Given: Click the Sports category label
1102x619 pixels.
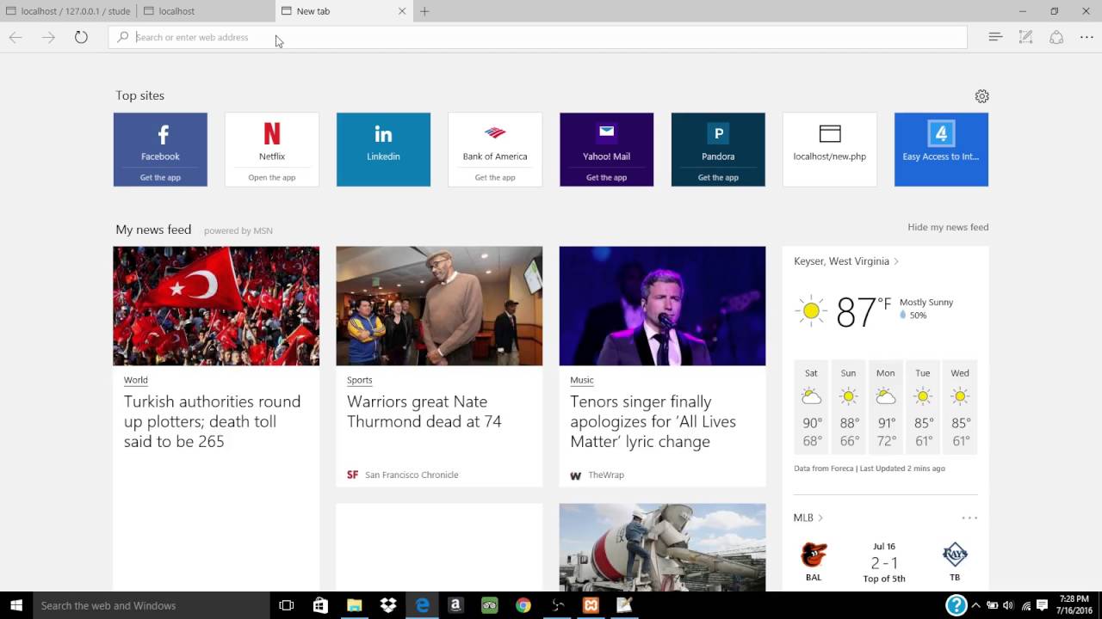Looking at the screenshot, I should point(360,380).
